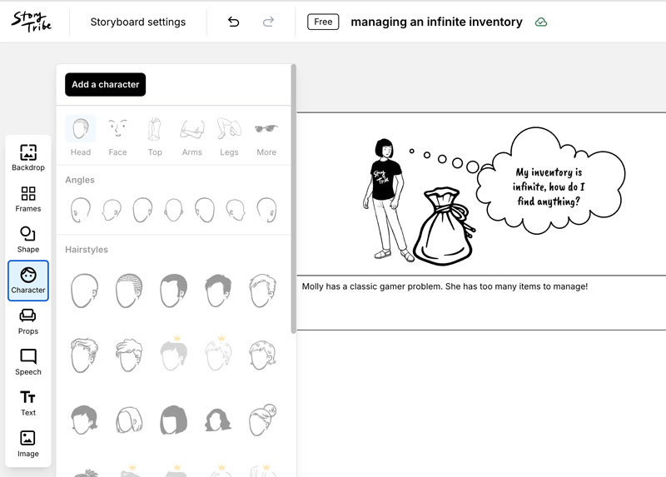Click the character panel scrollbar
Image resolution: width=666 pixels, height=477 pixels.
tap(293, 199)
